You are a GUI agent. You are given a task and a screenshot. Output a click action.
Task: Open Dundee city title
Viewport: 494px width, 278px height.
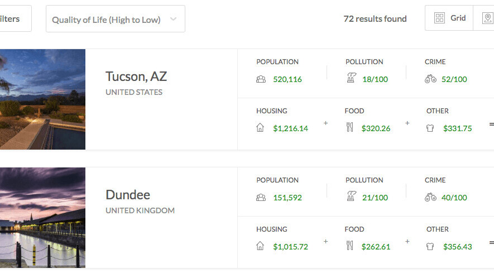coord(128,195)
